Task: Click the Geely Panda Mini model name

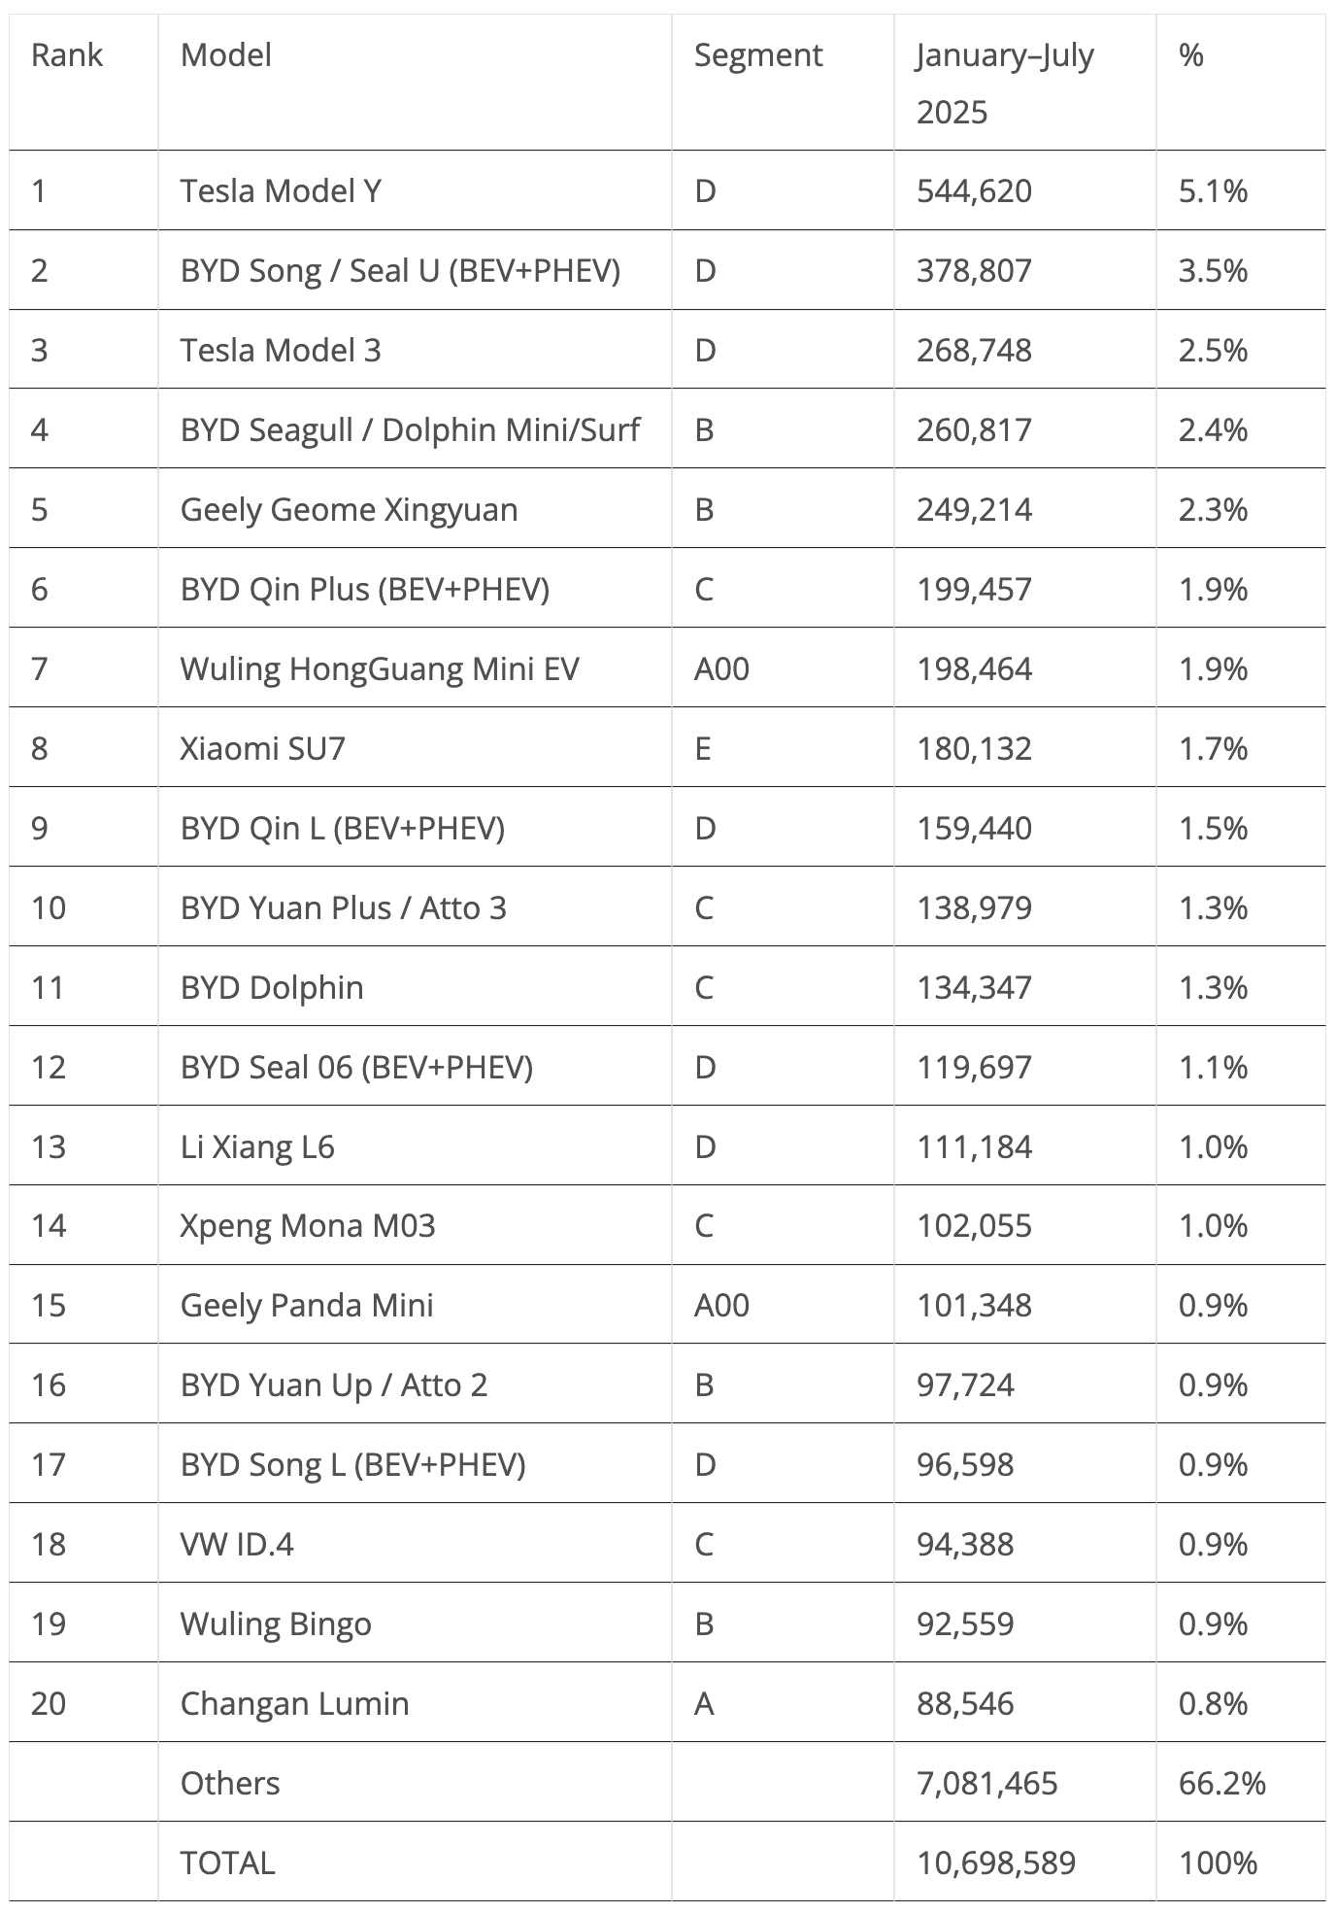Action: (307, 1306)
